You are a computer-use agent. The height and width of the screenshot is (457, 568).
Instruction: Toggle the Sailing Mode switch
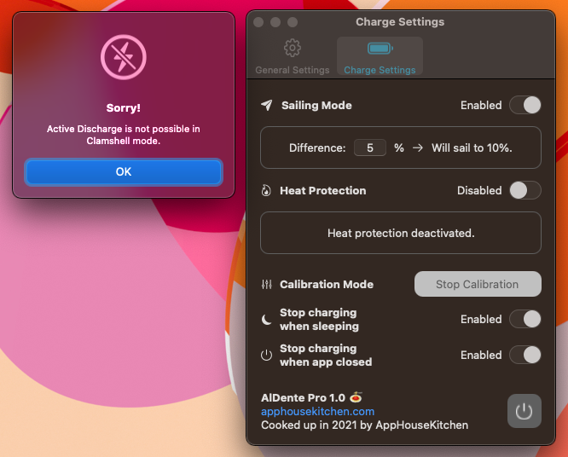(x=525, y=105)
